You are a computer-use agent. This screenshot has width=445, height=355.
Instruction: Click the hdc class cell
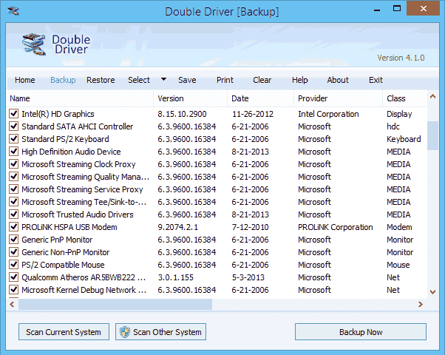pyautogui.click(x=393, y=126)
